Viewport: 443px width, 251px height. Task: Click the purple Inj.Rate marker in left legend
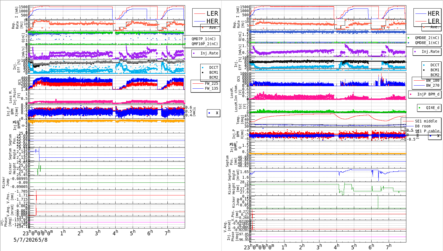pyautogui.click(x=194, y=53)
